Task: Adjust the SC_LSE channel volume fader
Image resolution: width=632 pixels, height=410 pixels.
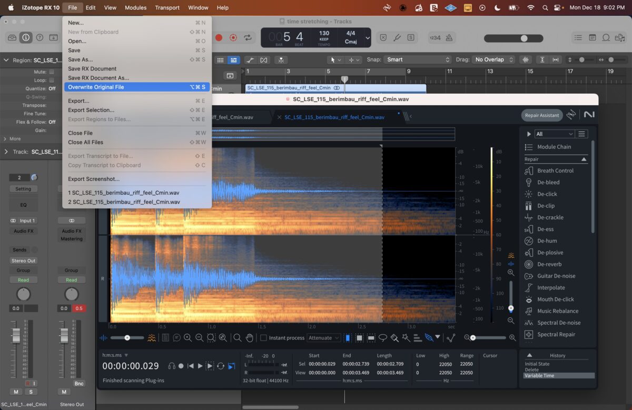Action: click(x=16, y=335)
